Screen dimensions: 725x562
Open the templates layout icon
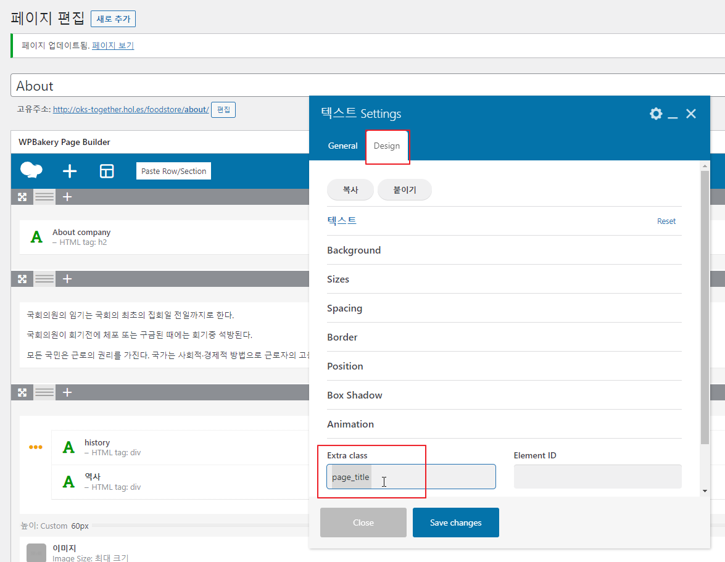click(107, 171)
